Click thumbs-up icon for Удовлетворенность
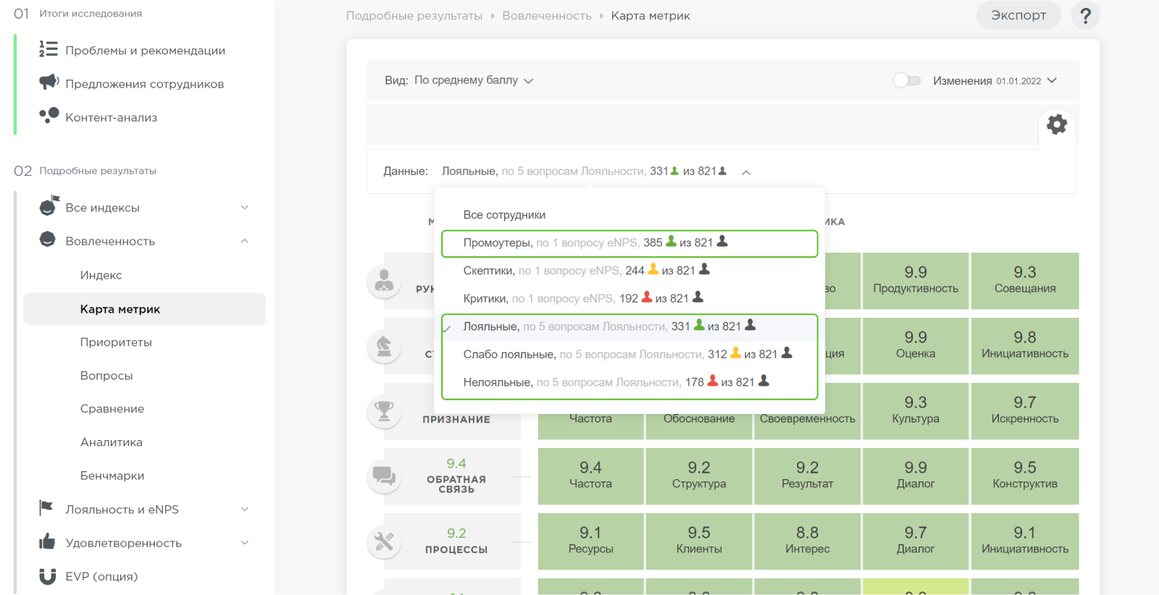This screenshot has height=595, width=1159. click(47, 541)
